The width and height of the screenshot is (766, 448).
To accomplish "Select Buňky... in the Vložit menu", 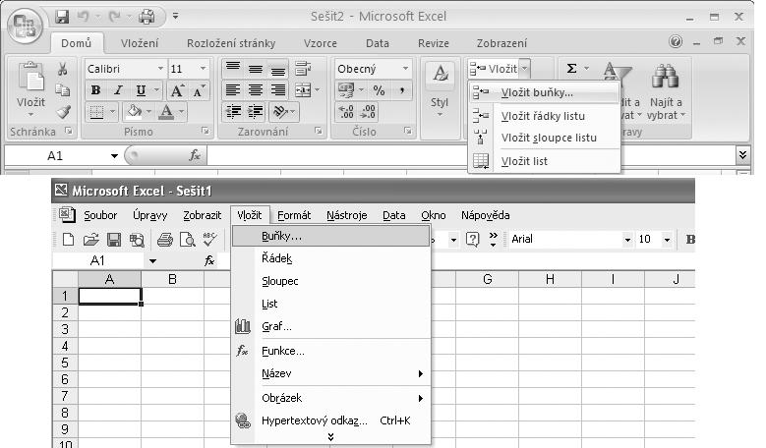I will (x=330, y=236).
